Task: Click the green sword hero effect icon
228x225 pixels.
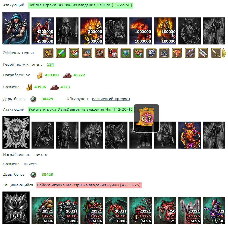Action: (61, 53)
